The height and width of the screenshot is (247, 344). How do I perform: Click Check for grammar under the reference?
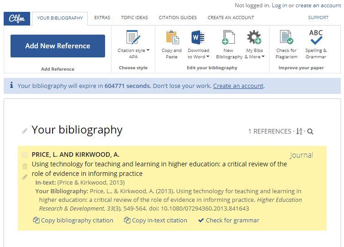[x=228, y=220]
